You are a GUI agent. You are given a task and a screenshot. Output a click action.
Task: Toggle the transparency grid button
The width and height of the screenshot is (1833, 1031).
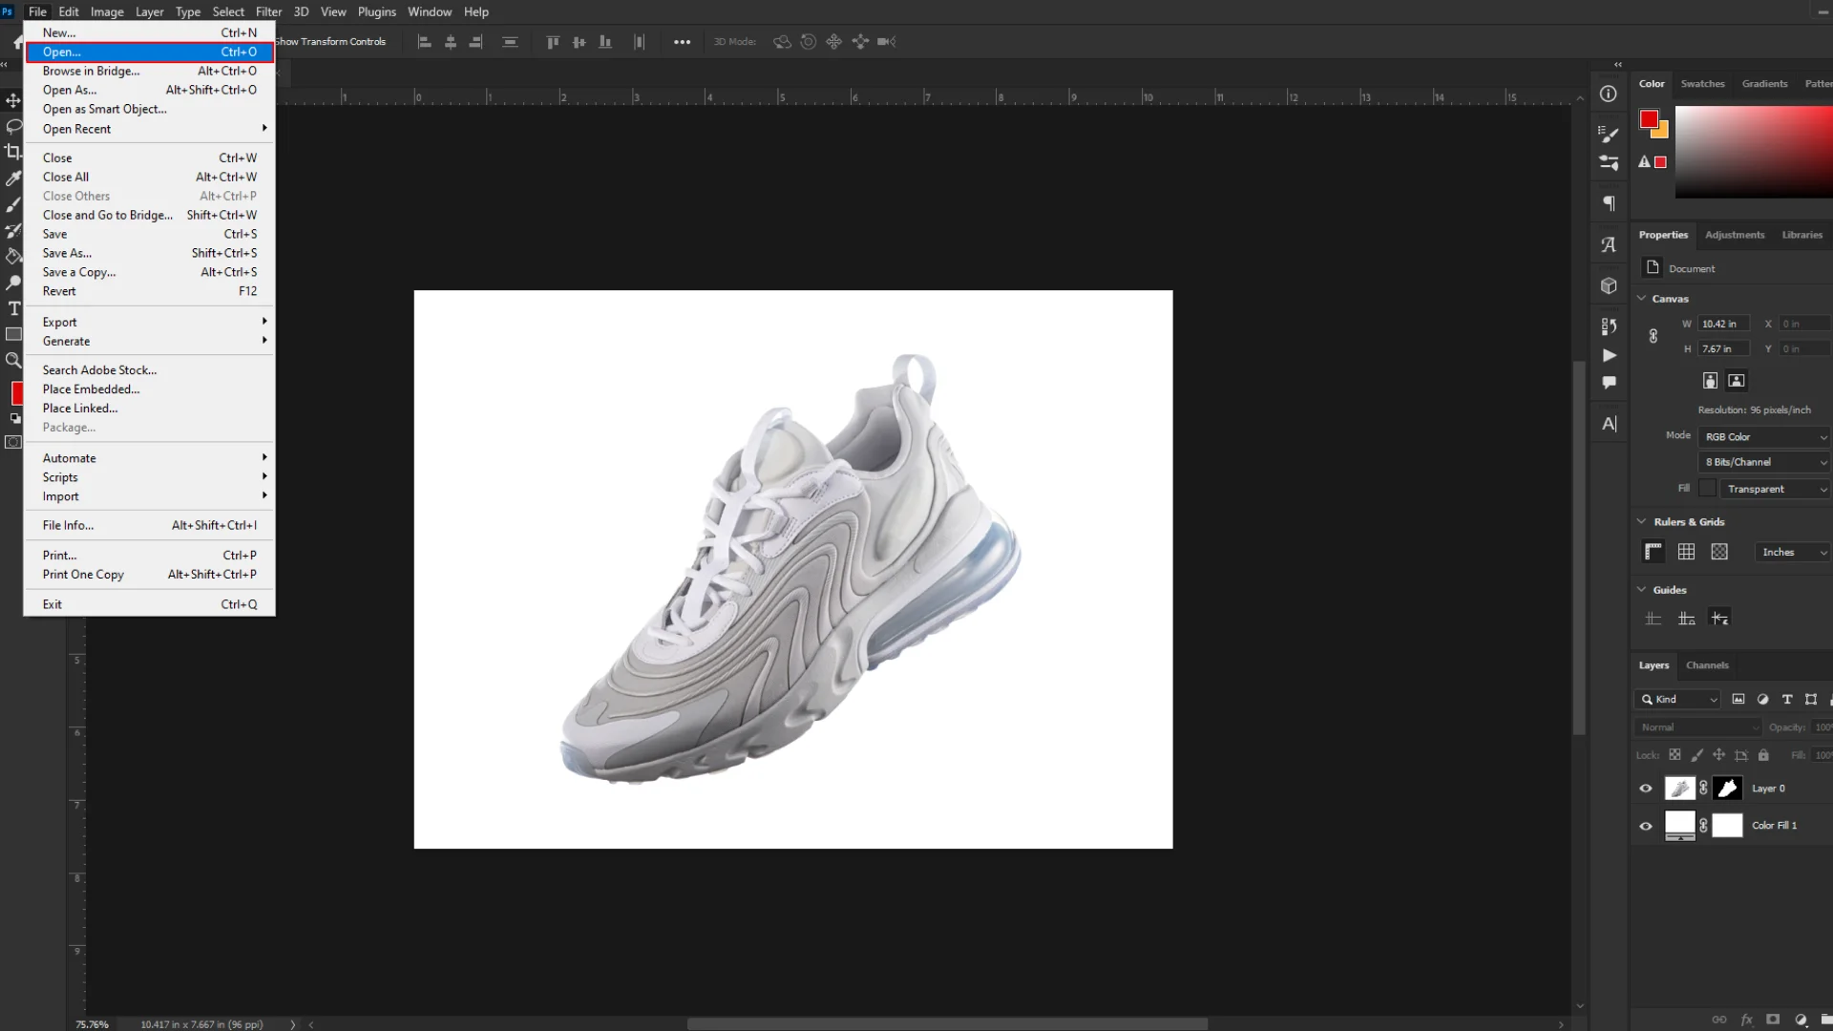point(1719,552)
